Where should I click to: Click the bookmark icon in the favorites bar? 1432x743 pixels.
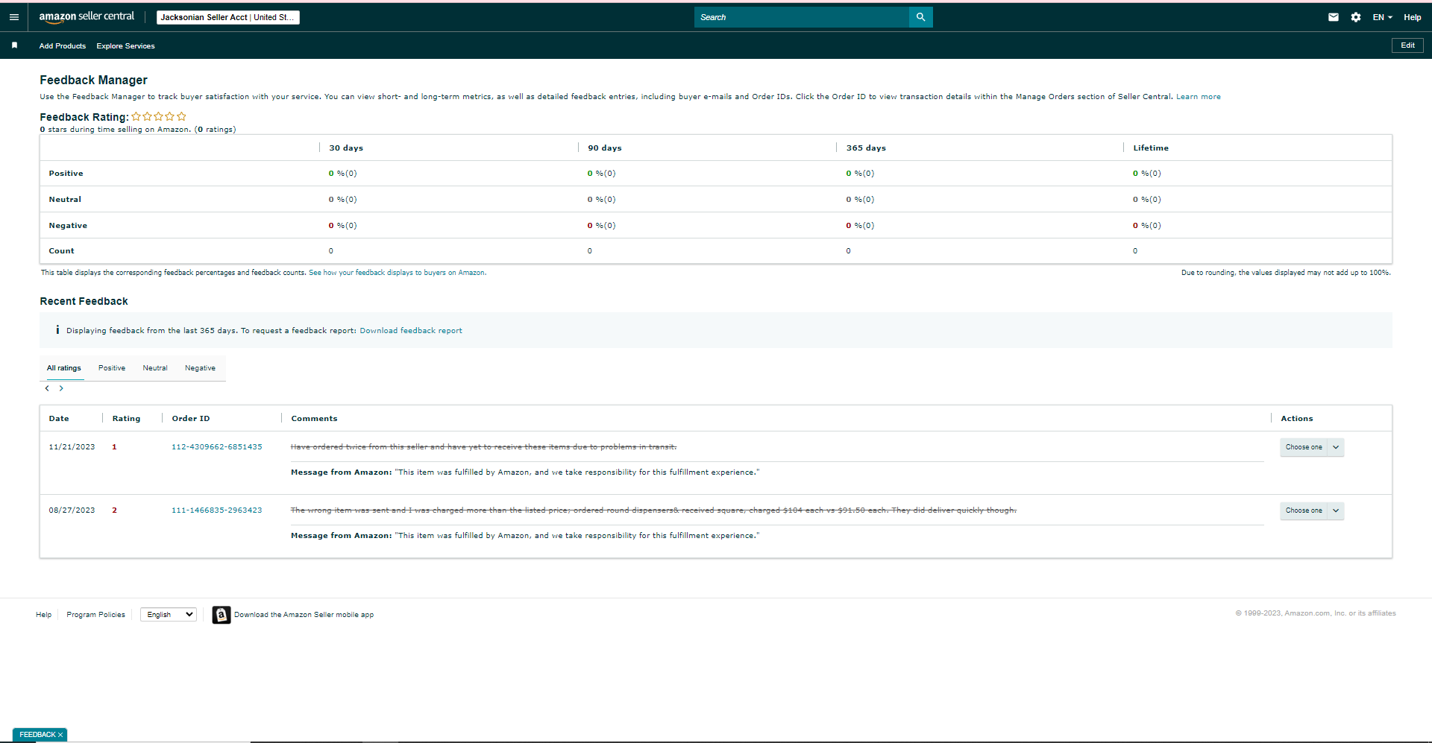coord(14,45)
